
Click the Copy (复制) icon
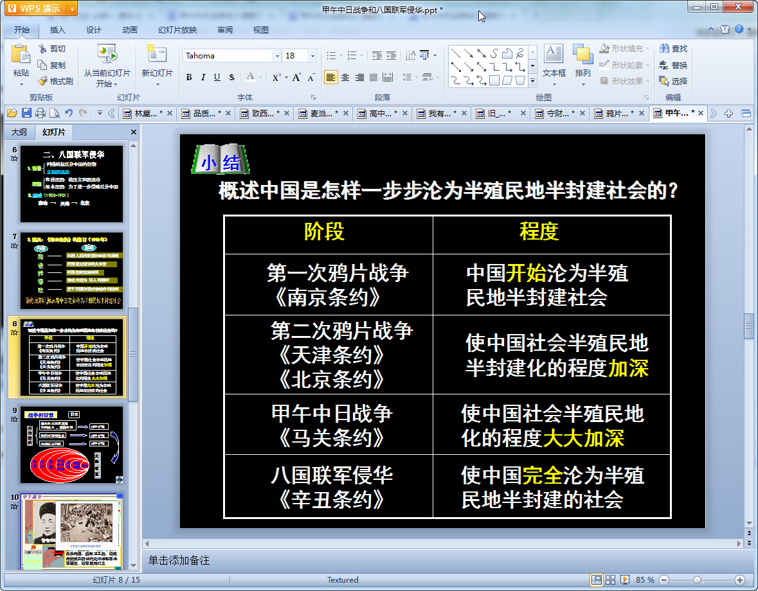tap(42, 65)
